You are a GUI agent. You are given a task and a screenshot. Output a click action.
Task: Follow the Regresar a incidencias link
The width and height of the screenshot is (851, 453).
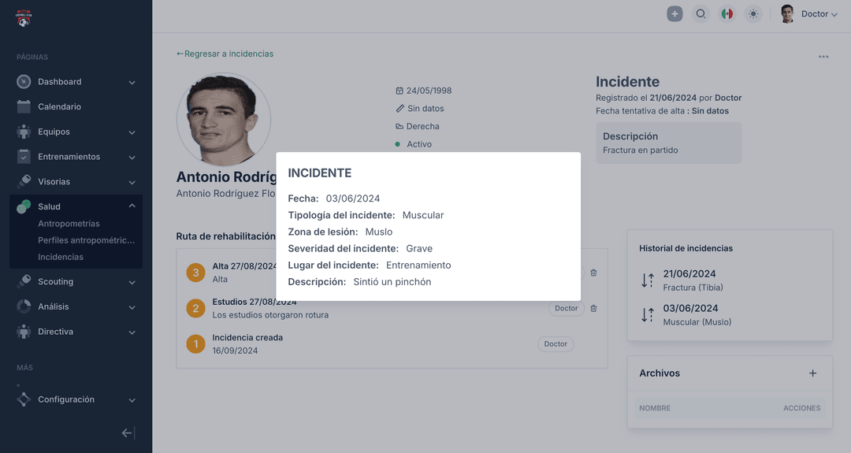click(x=225, y=54)
